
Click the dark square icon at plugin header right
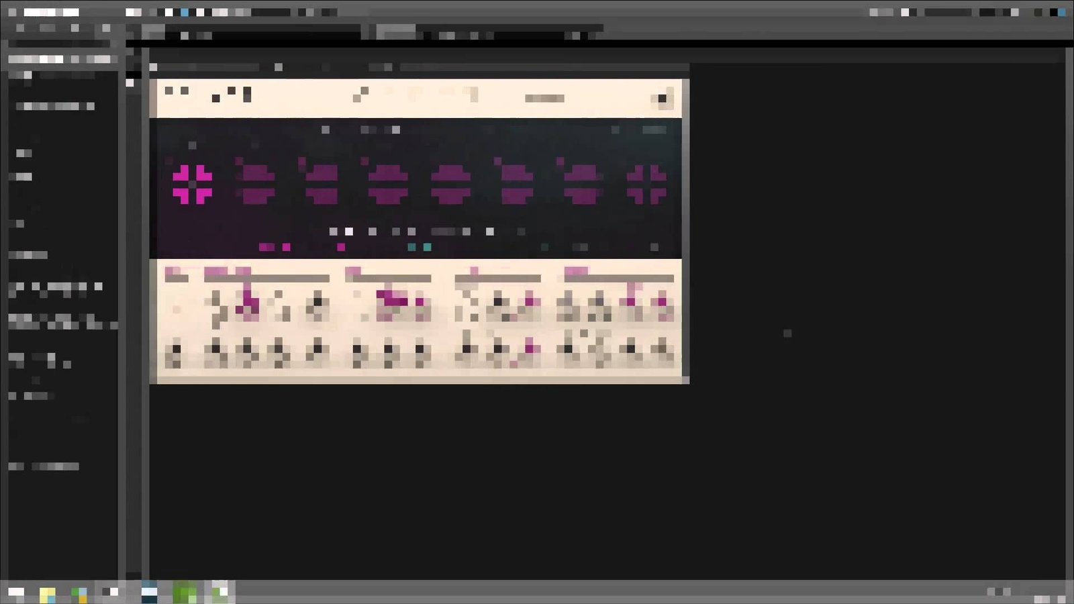point(662,99)
